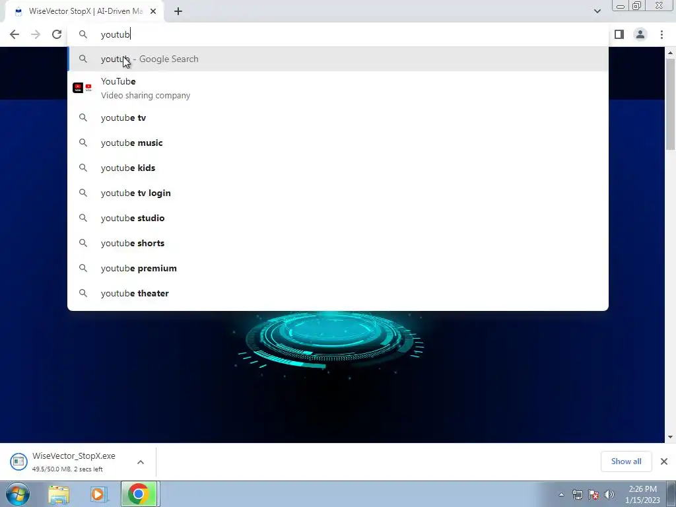Choose the 'youtube premium' suggestion

(x=338, y=268)
